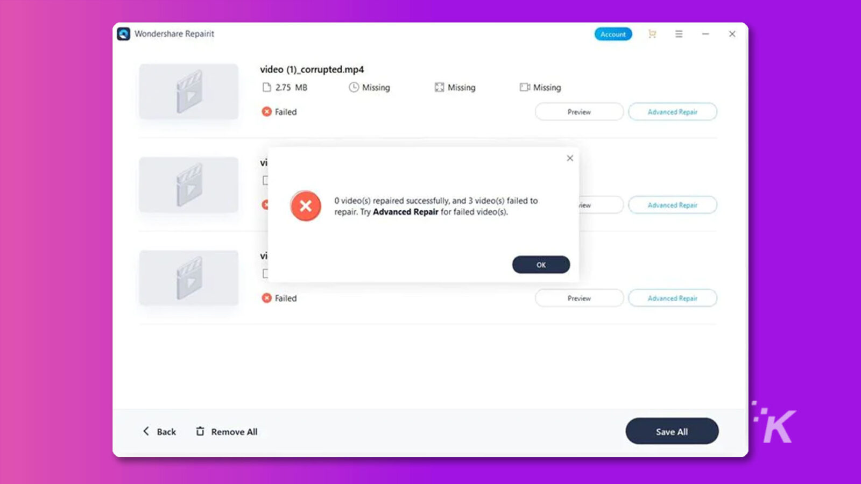Click the Account button
The height and width of the screenshot is (484, 861).
click(613, 34)
